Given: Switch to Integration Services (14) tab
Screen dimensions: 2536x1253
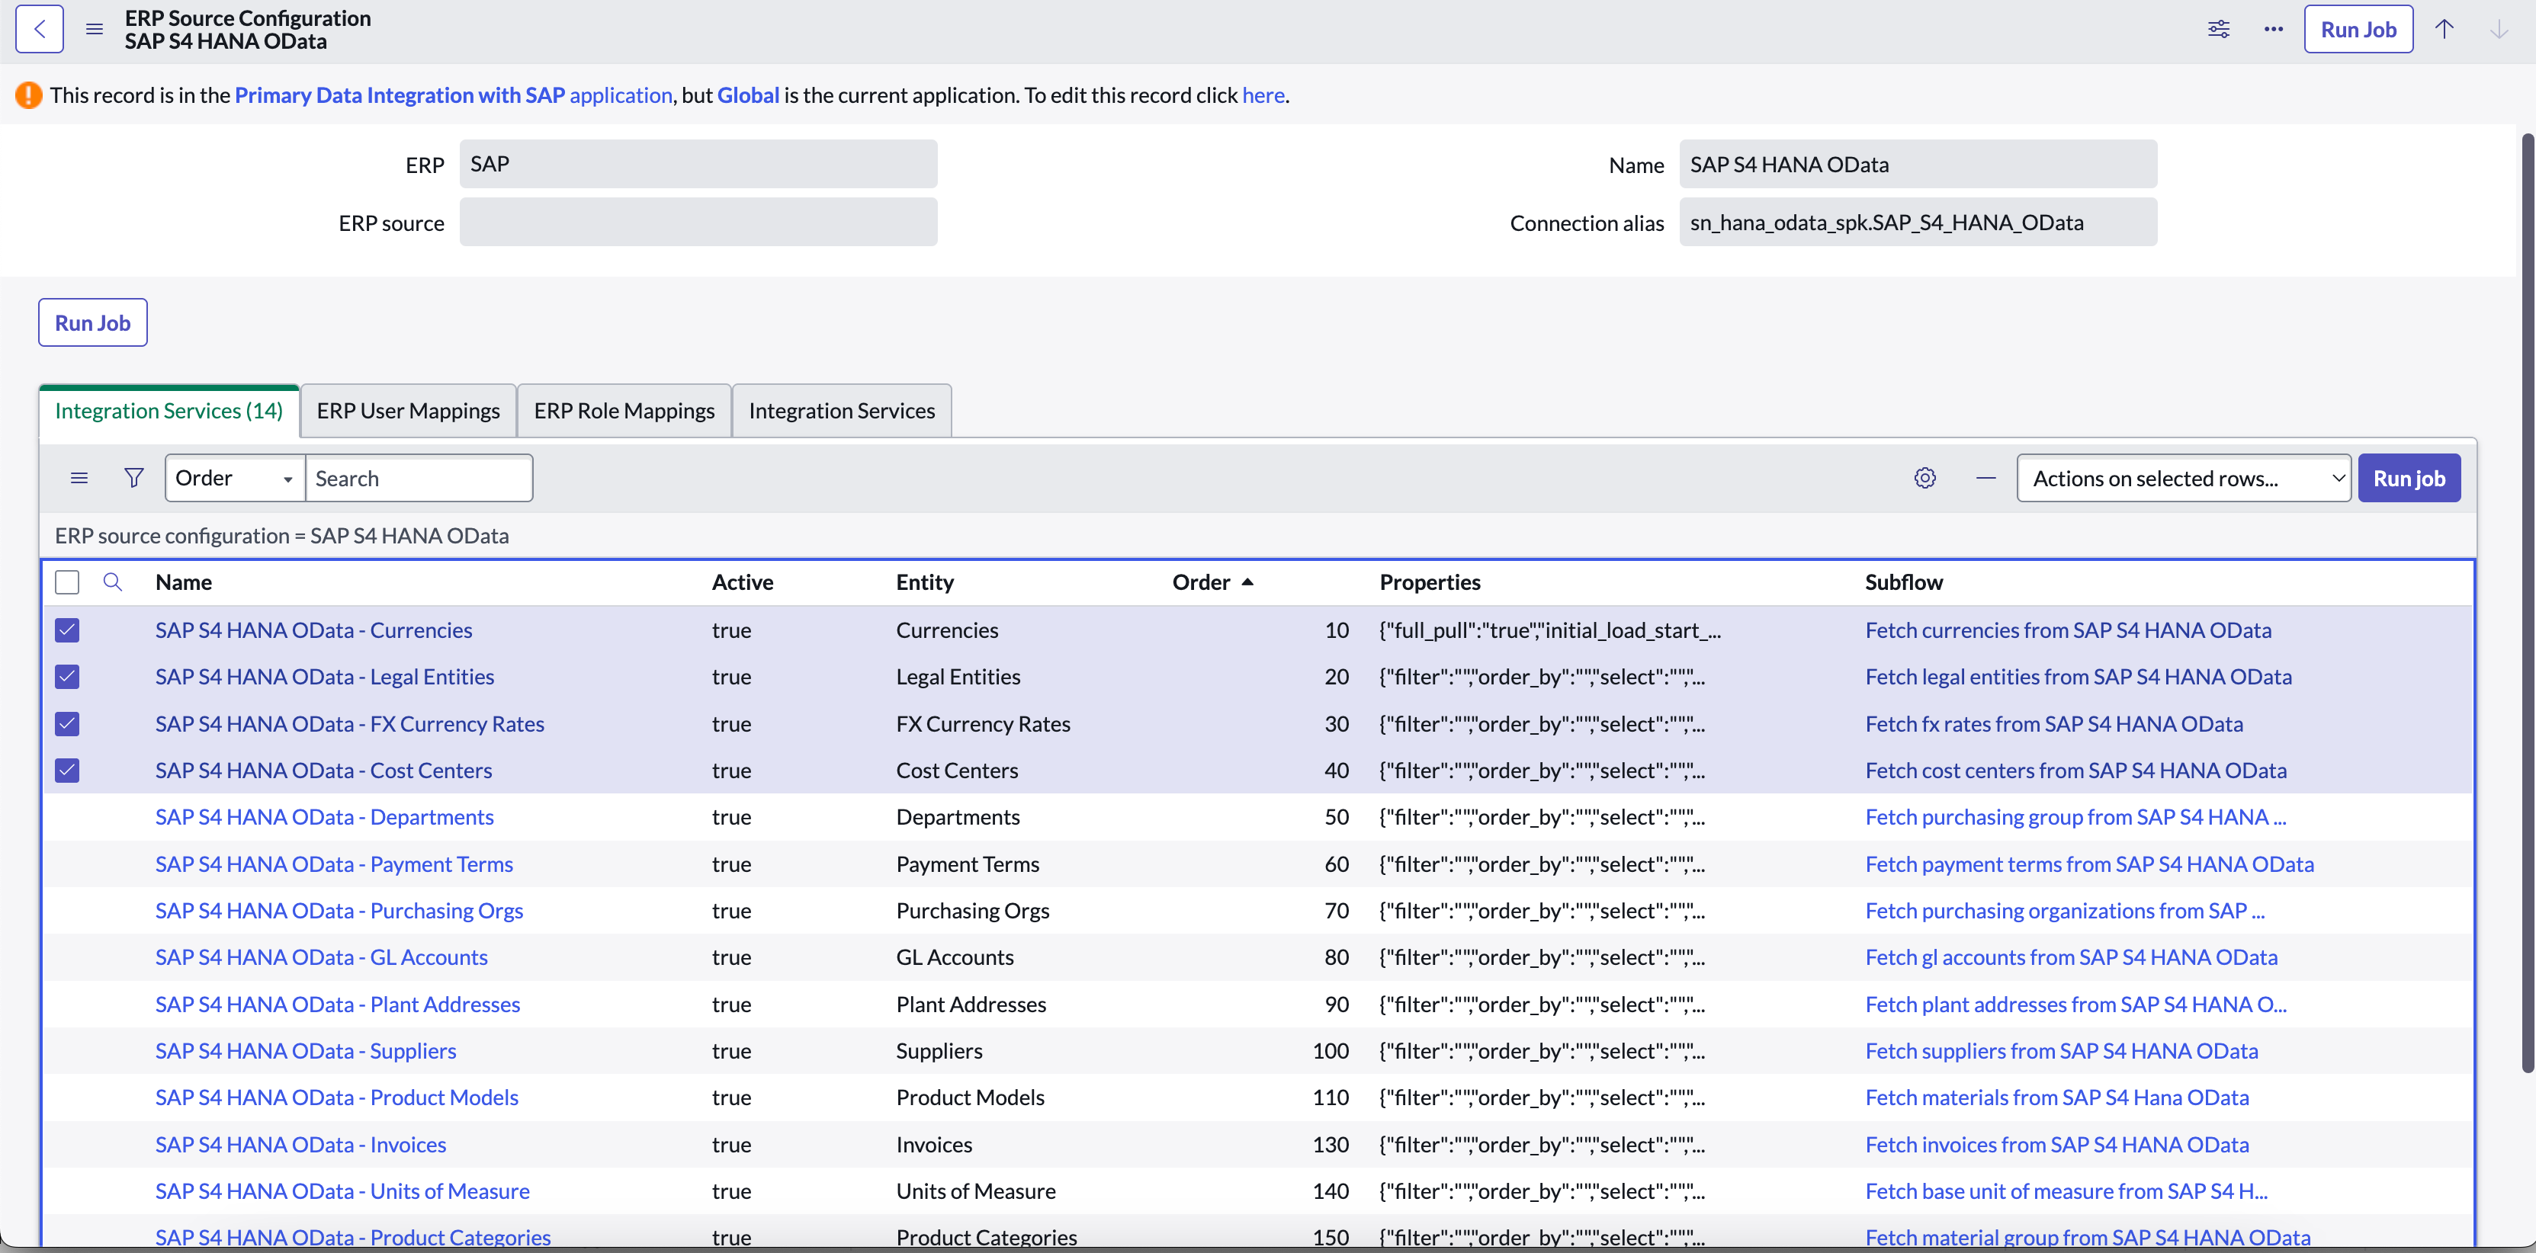Looking at the screenshot, I should tap(169, 412).
